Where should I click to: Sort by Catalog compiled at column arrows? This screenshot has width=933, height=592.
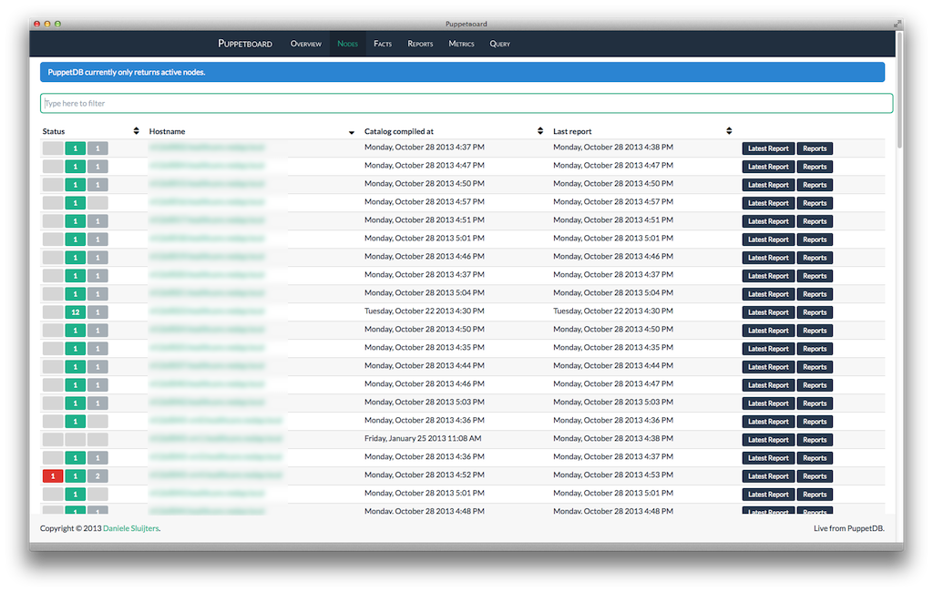click(540, 131)
